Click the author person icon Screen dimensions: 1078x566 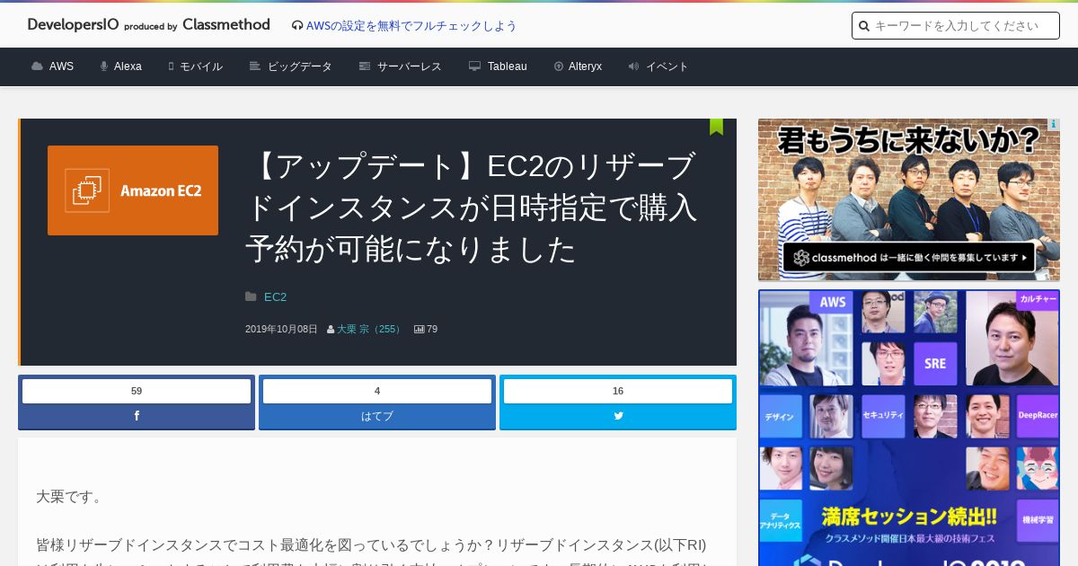click(331, 330)
